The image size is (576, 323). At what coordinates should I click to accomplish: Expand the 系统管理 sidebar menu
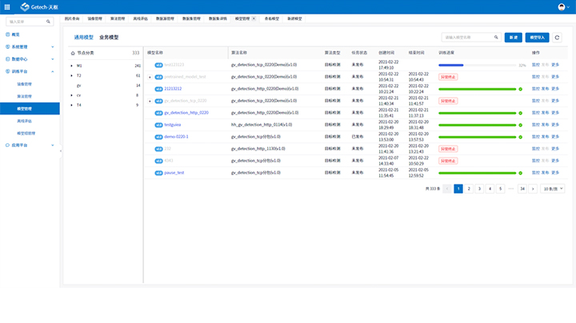(28, 46)
